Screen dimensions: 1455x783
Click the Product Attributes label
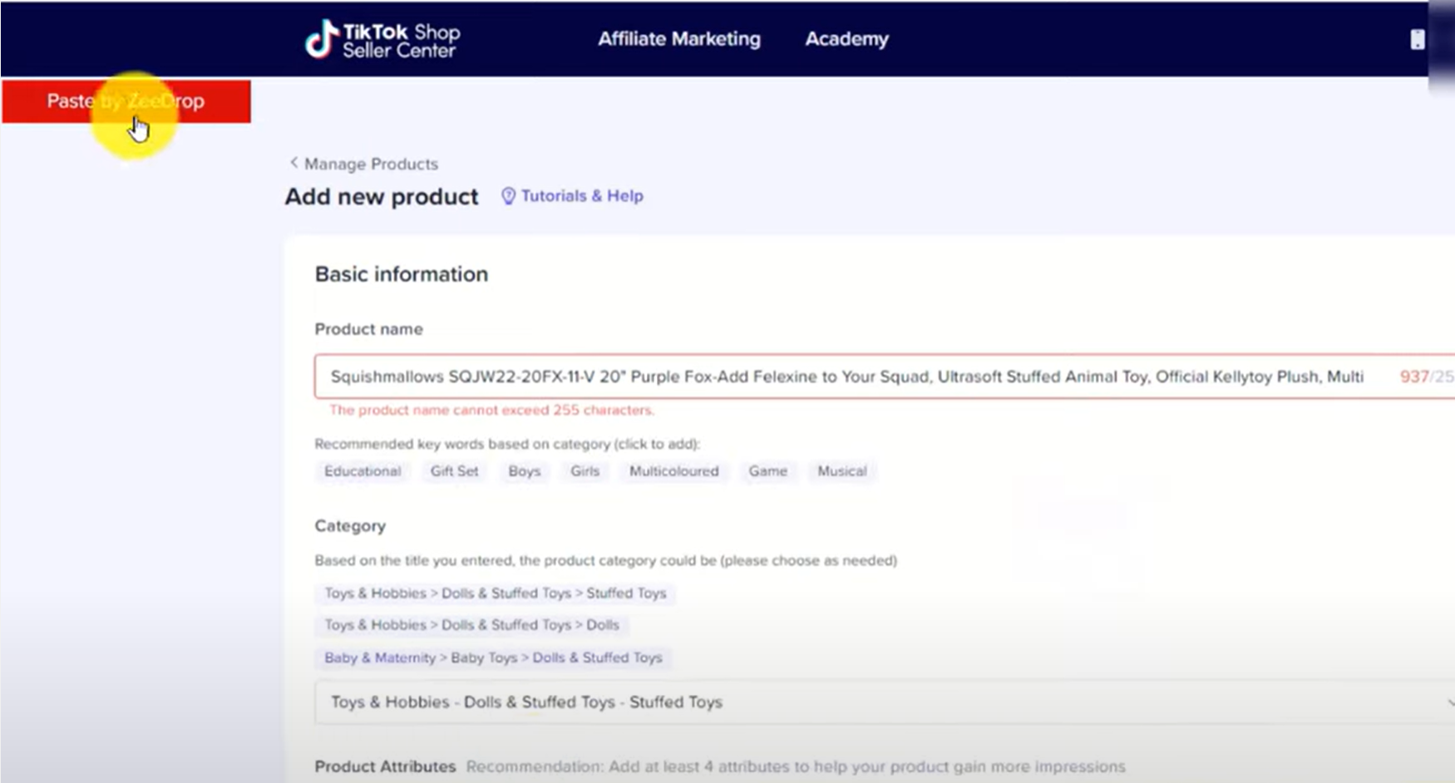pyautogui.click(x=385, y=766)
